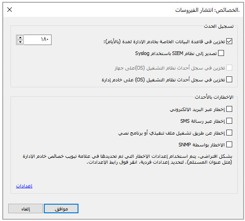Click the days value field showing ١٨٠

pyautogui.click(x=37, y=40)
